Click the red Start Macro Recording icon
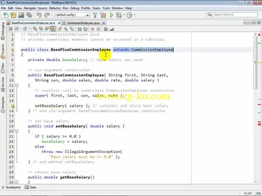 pyautogui.click(x=93, y=29)
